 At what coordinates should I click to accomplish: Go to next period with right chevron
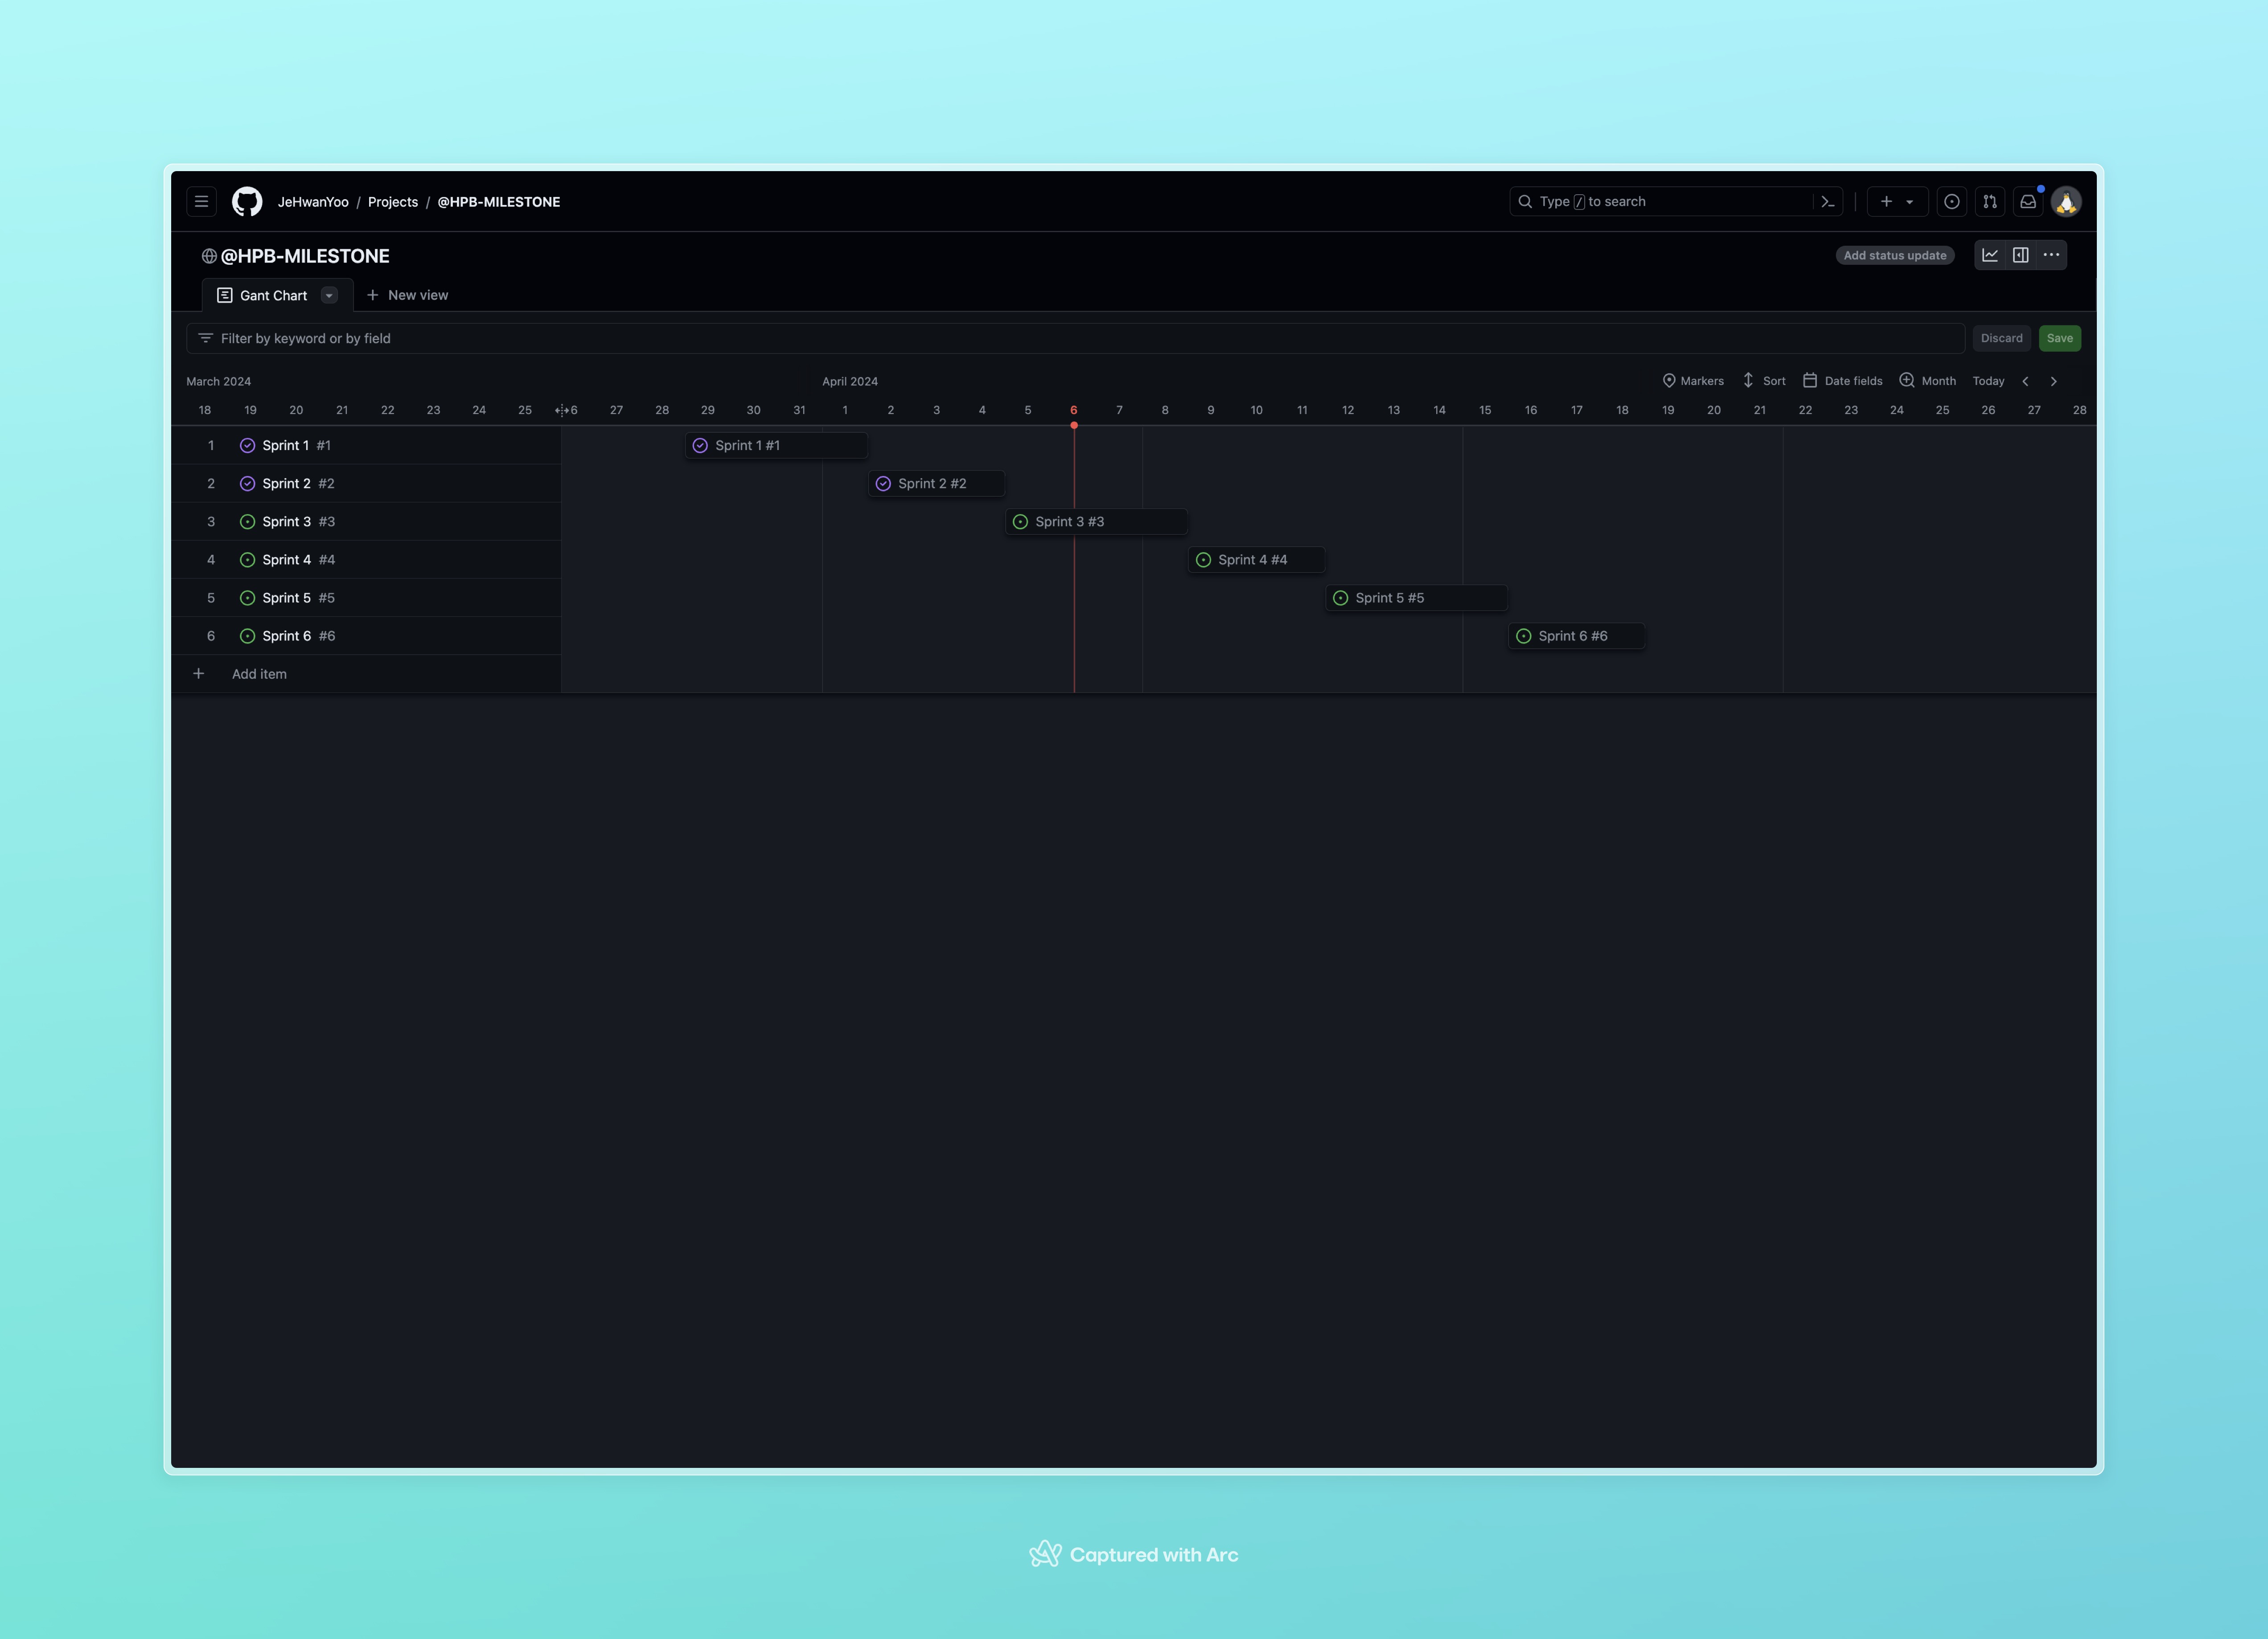(x=2053, y=381)
